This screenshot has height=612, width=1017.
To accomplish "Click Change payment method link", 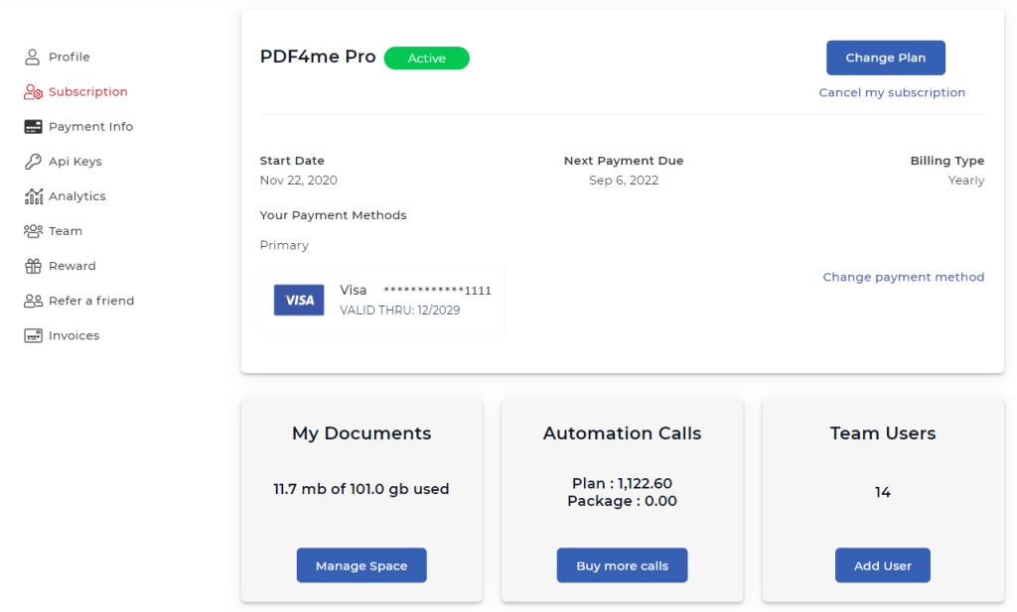I will [x=903, y=277].
